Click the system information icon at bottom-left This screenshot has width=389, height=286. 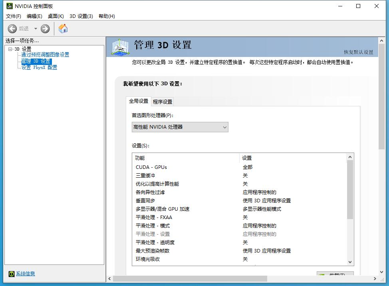(12, 274)
